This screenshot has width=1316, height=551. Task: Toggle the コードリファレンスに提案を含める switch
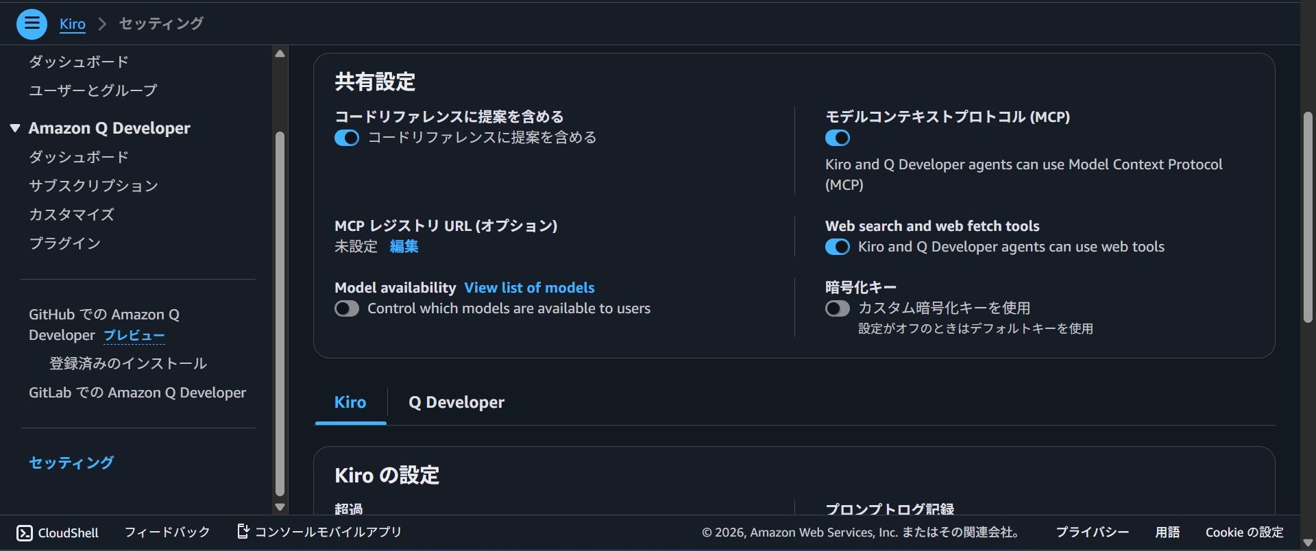coord(347,138)
